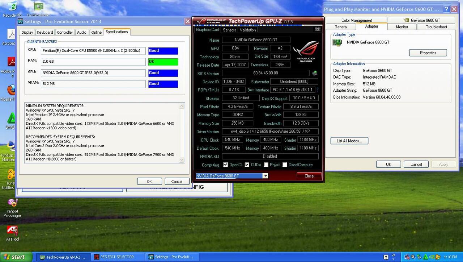Viewport: 463px width, 262px height.
Task: Toggle the OpenCL checkbox
Action: point(226,165)
